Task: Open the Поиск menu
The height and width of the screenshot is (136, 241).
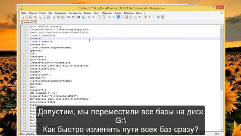Action: click(43, 13)
